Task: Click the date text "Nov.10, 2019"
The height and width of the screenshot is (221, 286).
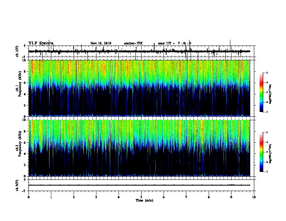Action: click(x=101, y=43)
